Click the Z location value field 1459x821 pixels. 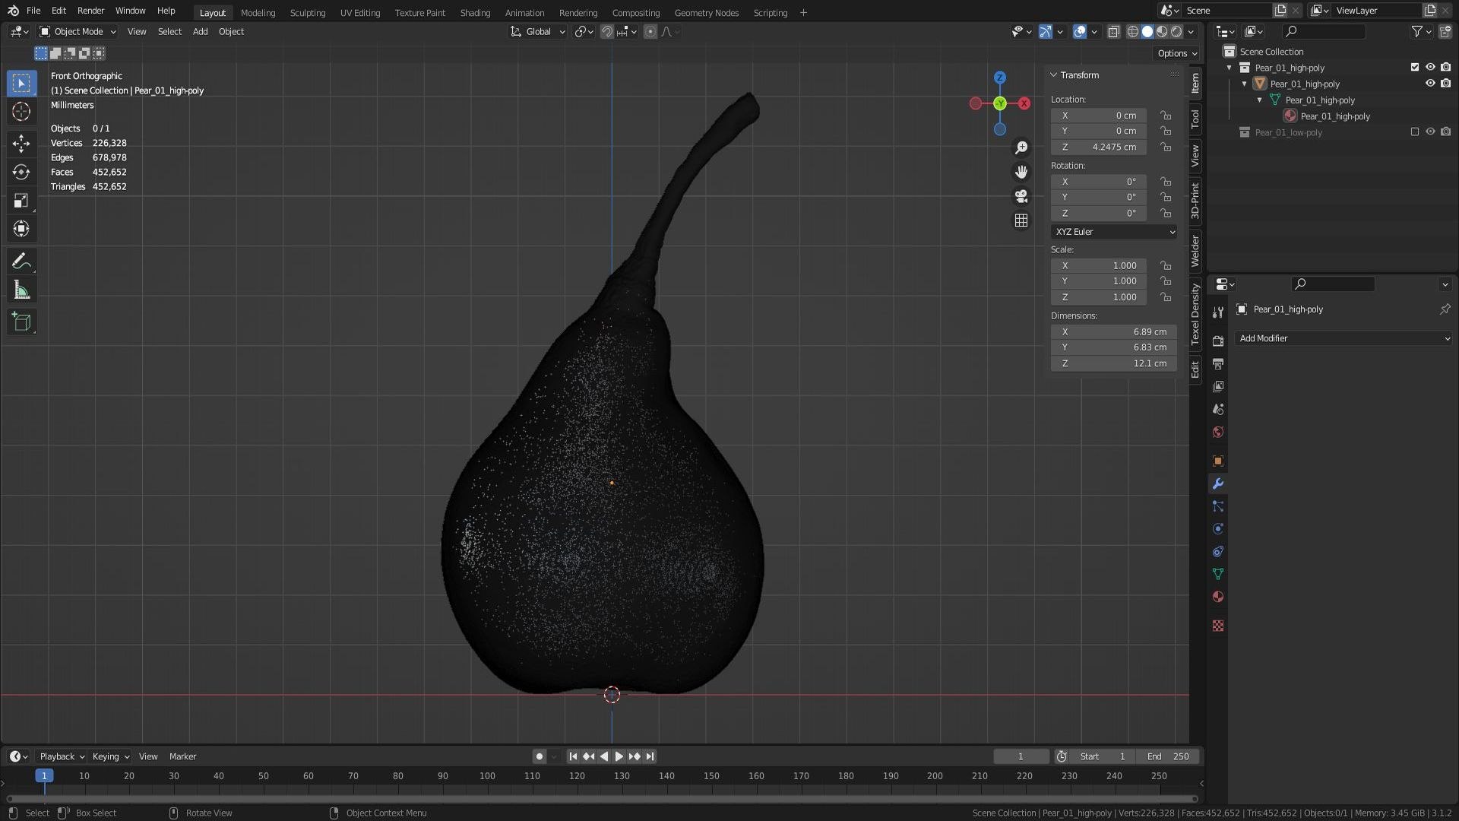1098,147
